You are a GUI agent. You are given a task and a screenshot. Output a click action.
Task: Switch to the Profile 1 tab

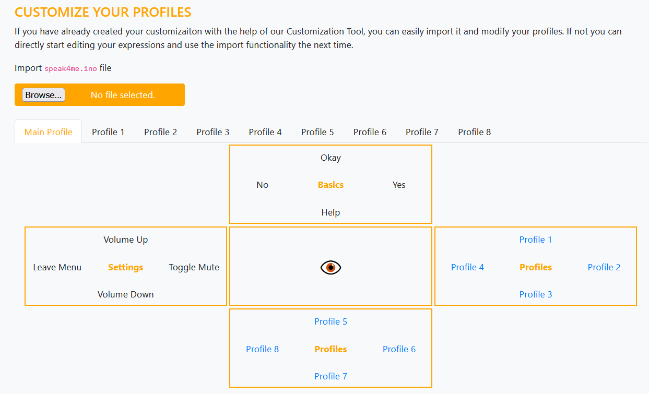108,132
